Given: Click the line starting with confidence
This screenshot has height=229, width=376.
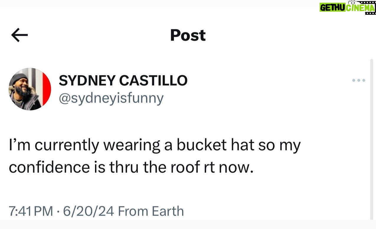Looking at the screenshot, I should (131, 168).
